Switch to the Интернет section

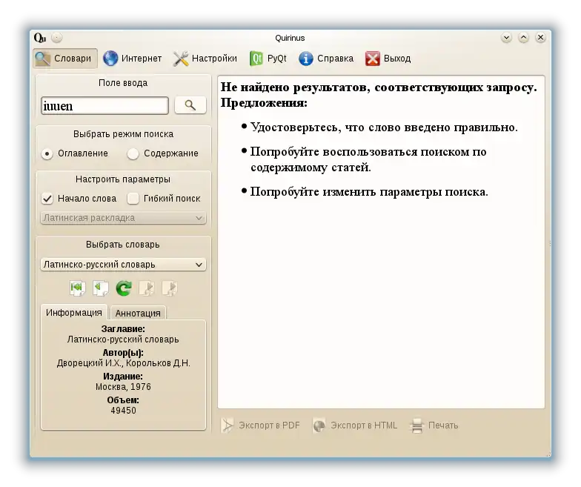(132, 59)
